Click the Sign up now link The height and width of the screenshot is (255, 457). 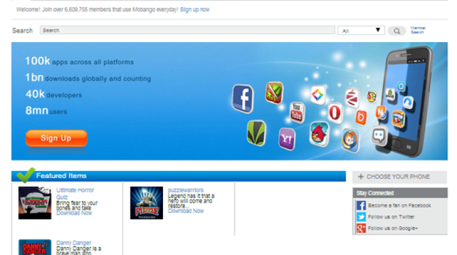point(195,10)
